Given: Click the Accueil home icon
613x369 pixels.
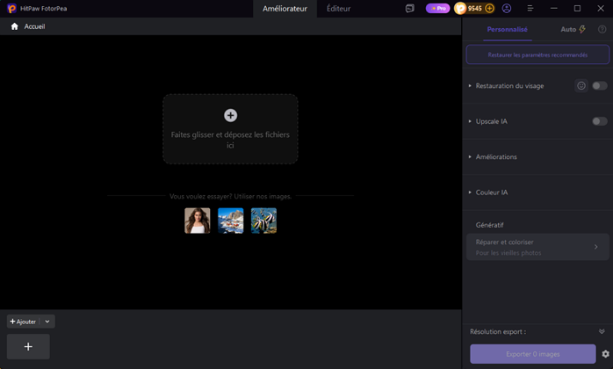Looking at the screenshot, I should tap(14, 26).
